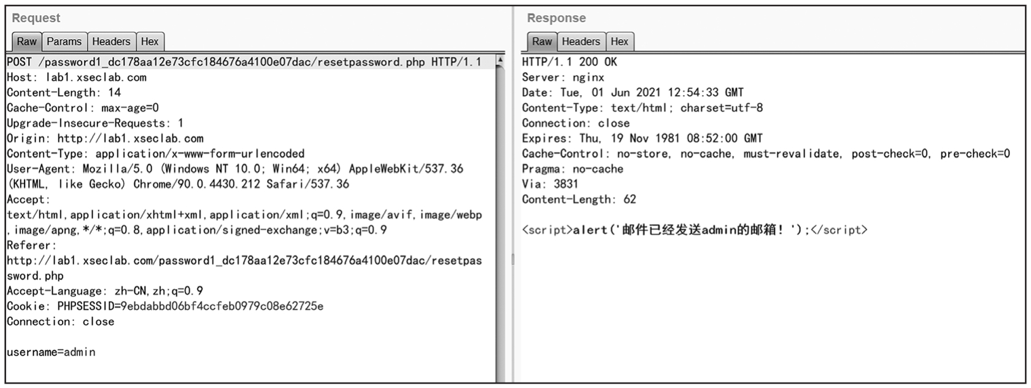Click the request scrollbar up arrow

(500, 60)
